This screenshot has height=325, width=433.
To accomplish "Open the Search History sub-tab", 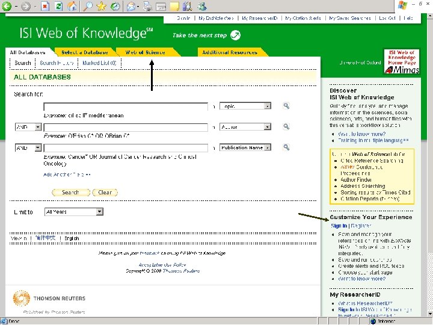I will [x=57, y=63].
